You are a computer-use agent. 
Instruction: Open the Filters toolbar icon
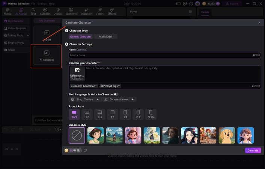click(x=100, y=12)
